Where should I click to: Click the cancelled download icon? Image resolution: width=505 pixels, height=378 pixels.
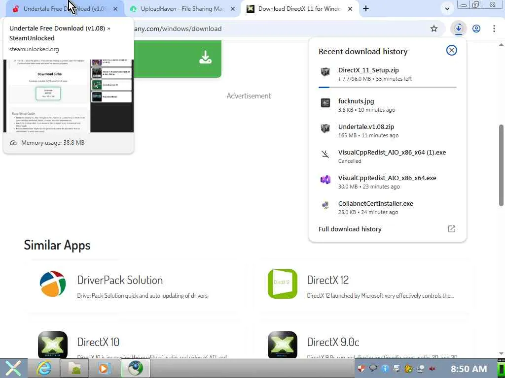pyautogui.click(x=325, y=154)
